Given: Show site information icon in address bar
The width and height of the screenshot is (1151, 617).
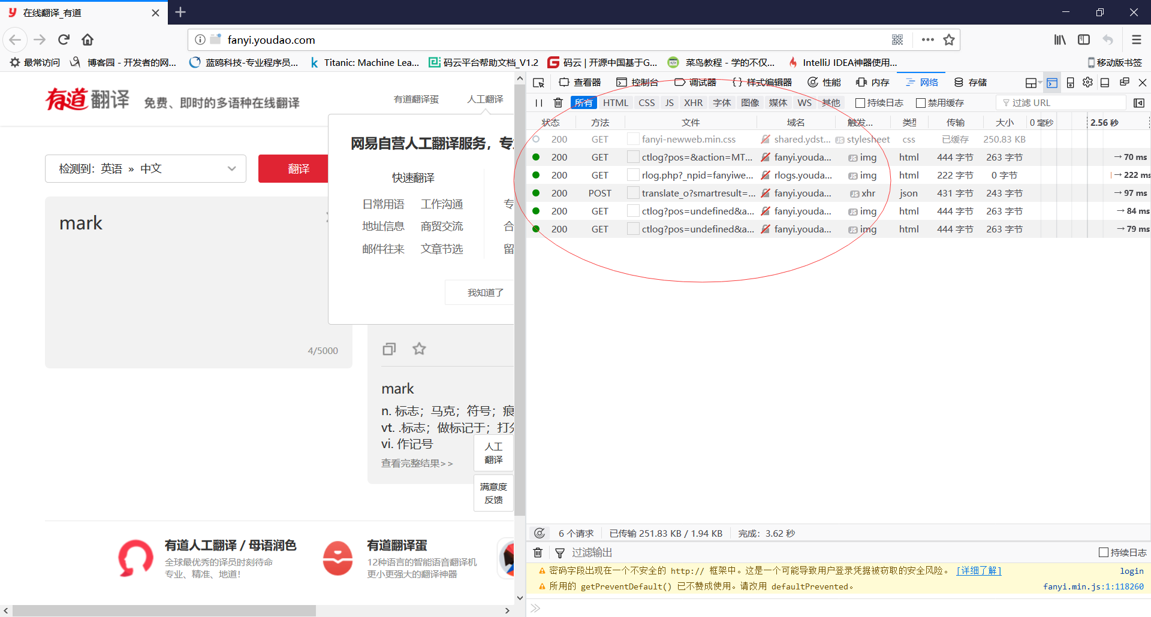Looking at the screenshot, I should (200, 40).
